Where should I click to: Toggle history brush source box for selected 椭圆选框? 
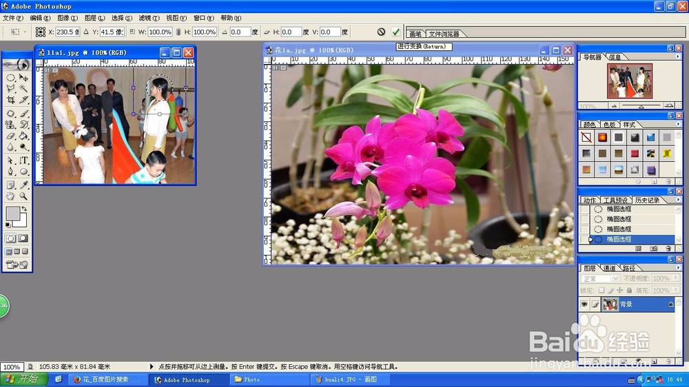(584, 239)
